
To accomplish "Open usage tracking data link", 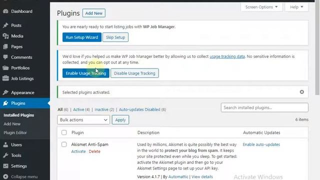I will click(227, 56).
